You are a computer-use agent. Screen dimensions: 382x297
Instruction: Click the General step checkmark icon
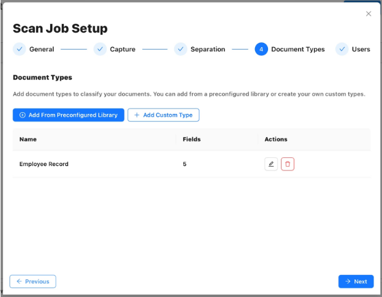pyautogui.click(x=20, y=49)
